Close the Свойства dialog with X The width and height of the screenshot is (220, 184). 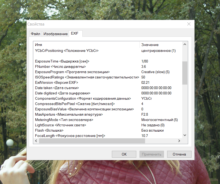click(x=189, y=24)
